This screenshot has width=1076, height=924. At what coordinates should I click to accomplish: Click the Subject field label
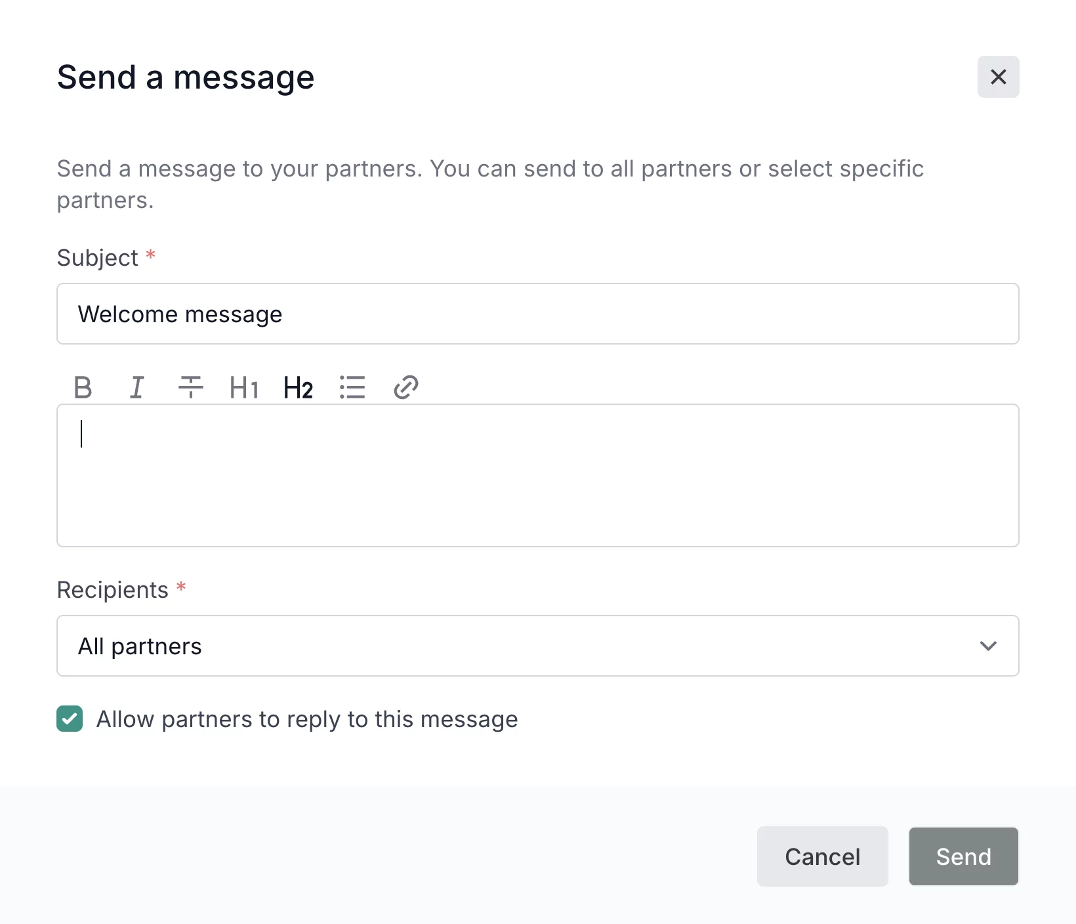tap(98, 258)
